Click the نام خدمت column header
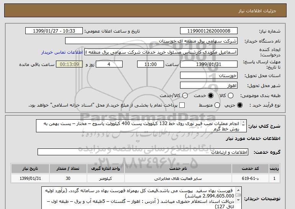 pos(178,168)
